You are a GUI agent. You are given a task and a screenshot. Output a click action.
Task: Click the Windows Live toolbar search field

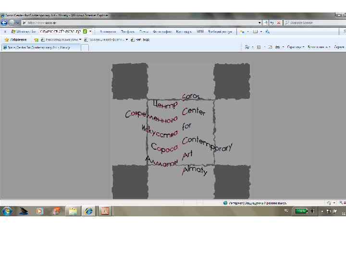pyautogui.click(x=61, y=32)
